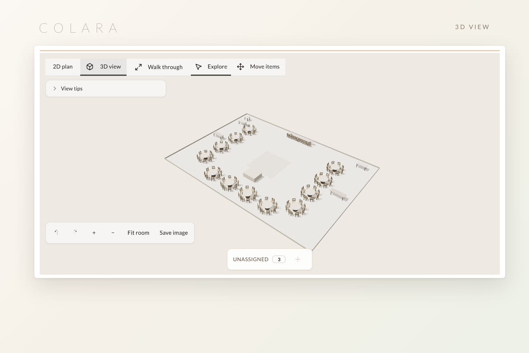Zoom in with the plus button
Screen dimensions: 529x353
click(94, 233)
